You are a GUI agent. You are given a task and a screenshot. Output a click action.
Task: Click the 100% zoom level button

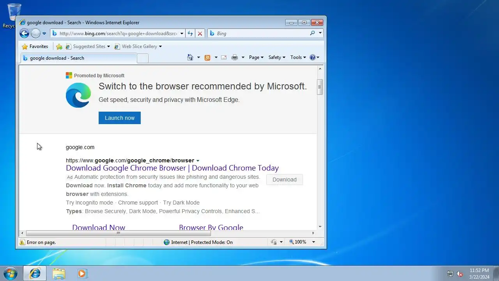click(298, 242)
